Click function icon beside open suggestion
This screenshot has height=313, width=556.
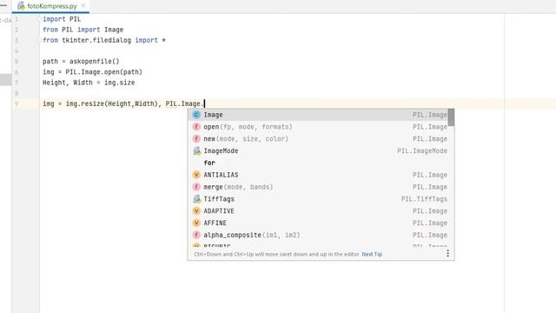coord(196,127)
